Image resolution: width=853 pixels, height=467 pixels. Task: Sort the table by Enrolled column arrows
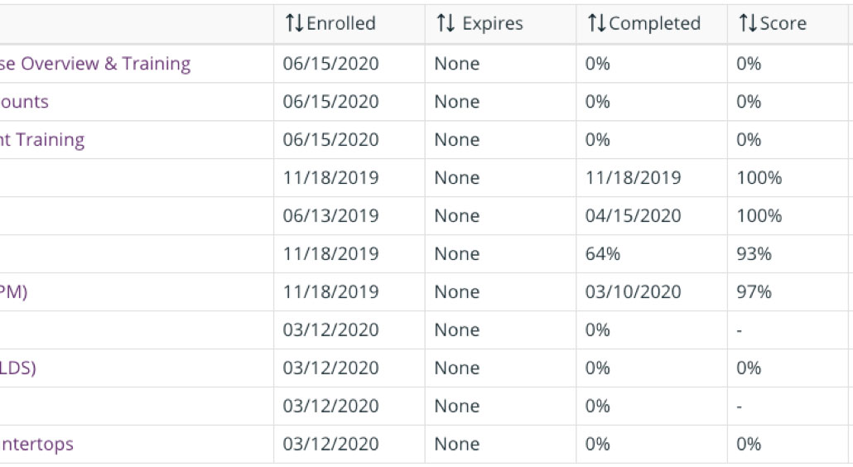point(294,24)
